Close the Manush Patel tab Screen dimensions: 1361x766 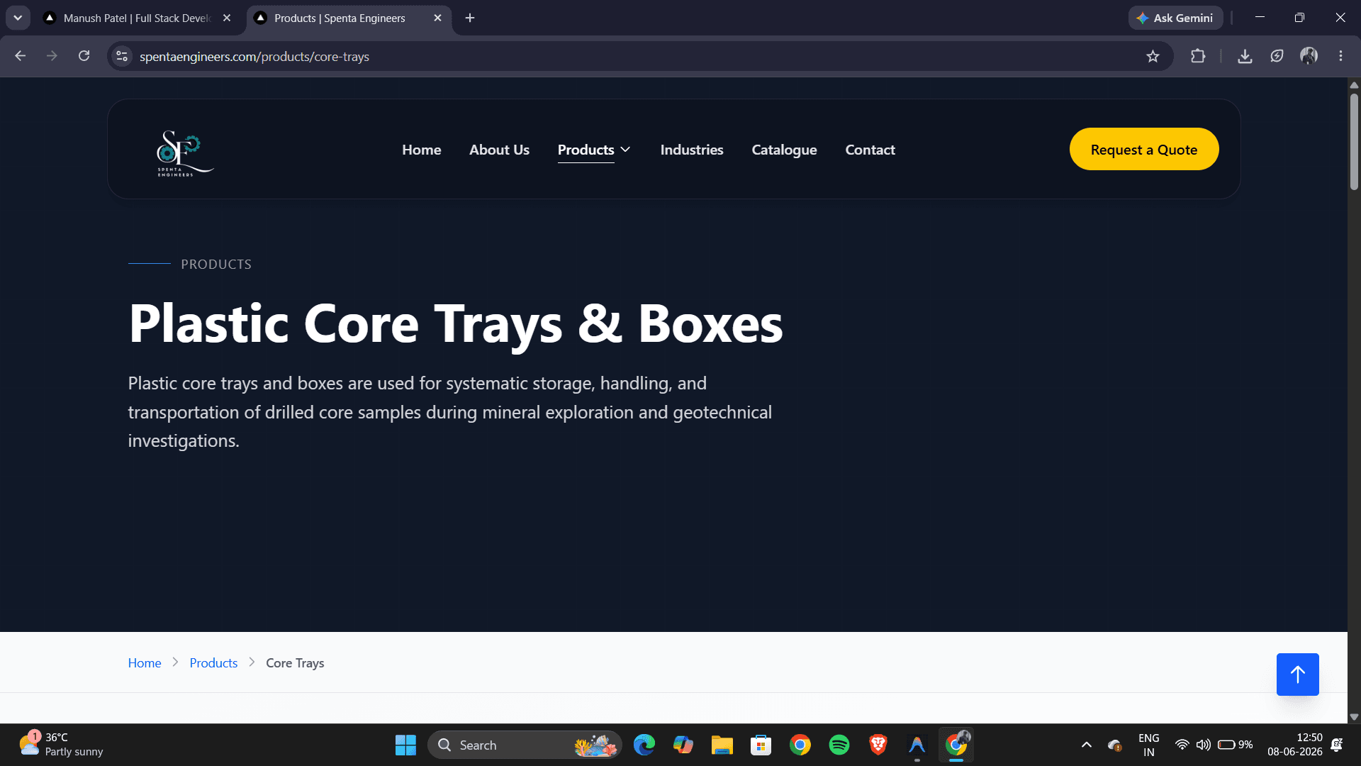coord(227,18)
